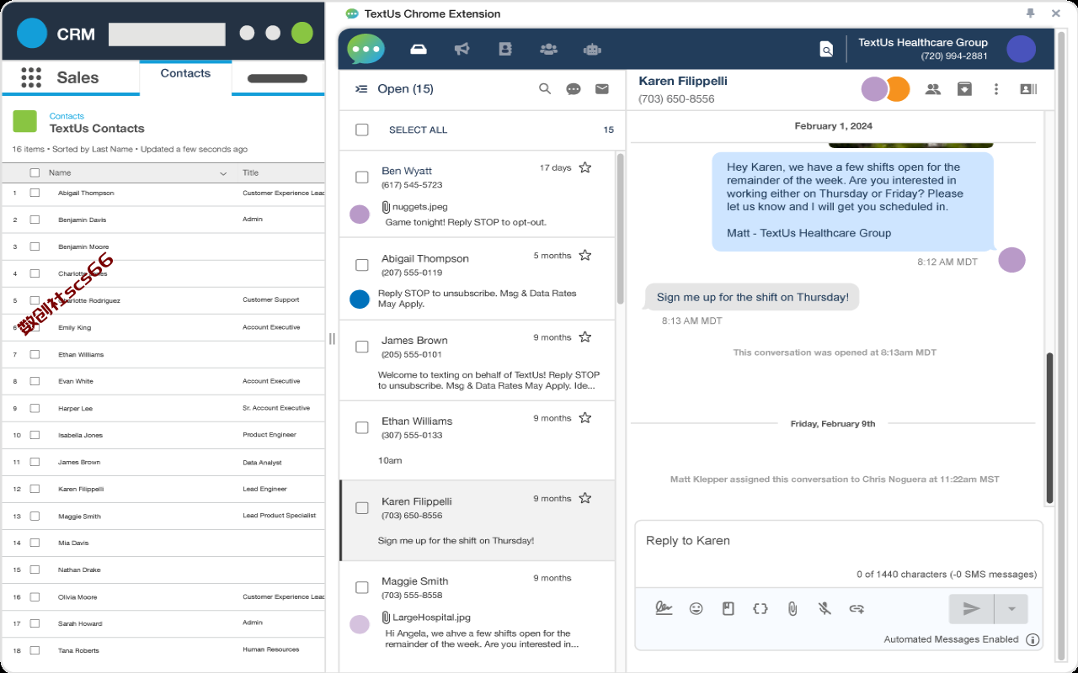Attach a file with the paperclip icon

pos(792,608)
